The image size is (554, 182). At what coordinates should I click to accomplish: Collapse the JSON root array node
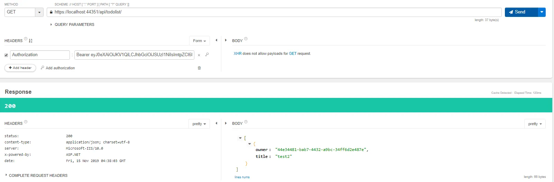click(x=240, y=138)
